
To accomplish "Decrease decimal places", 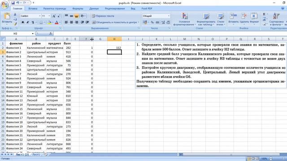I will (x=168, y=22).
